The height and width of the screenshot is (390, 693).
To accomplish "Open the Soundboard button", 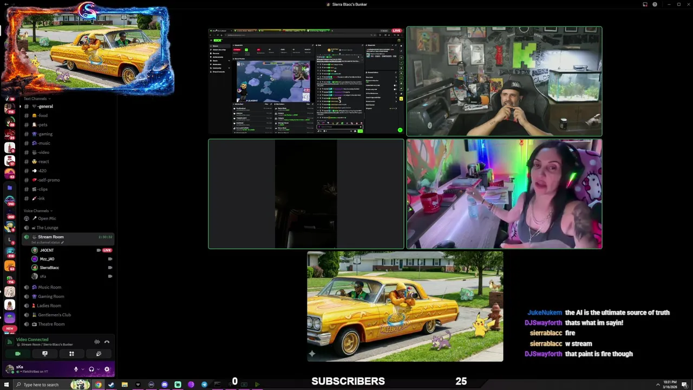I will [x=99, y=354].
